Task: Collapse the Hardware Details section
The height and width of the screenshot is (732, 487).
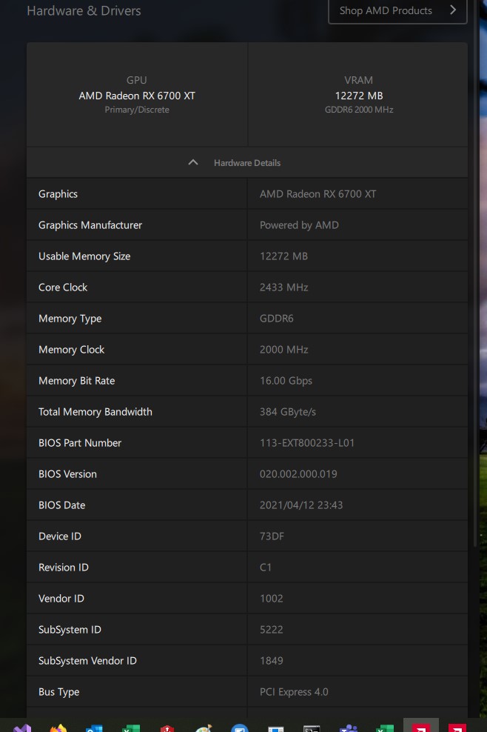Action: pos(247,162)
